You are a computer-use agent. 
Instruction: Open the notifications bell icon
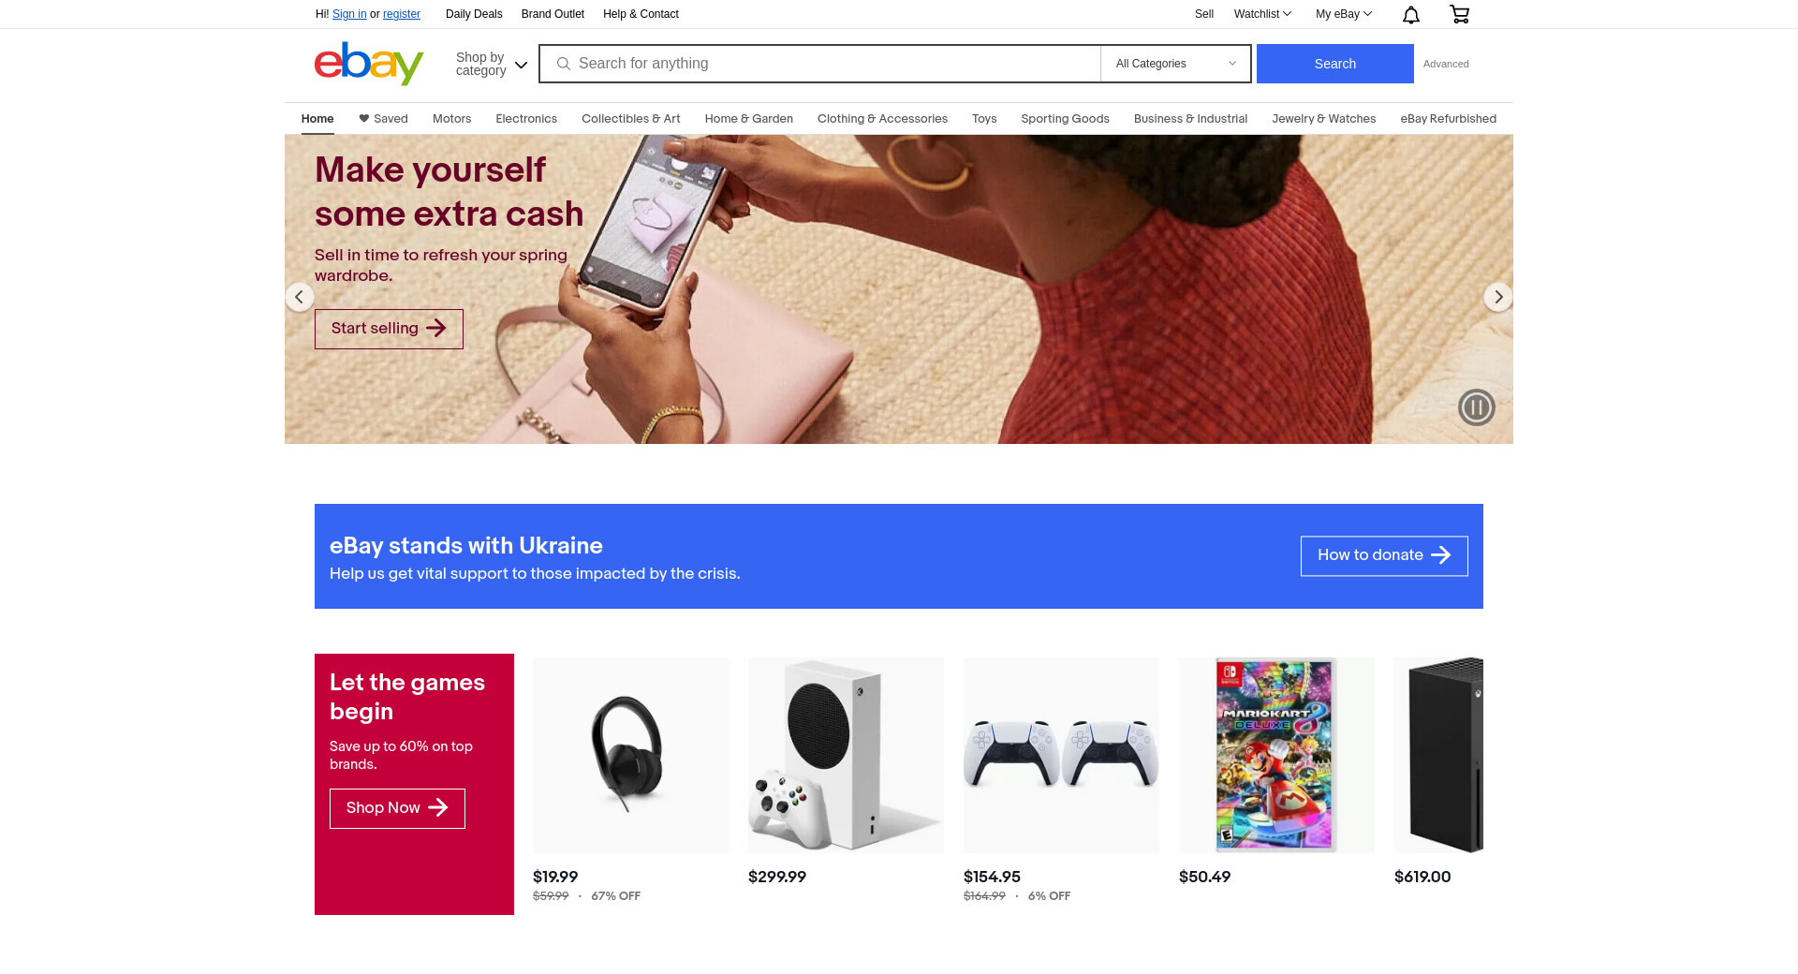[x=1411, y=14]
